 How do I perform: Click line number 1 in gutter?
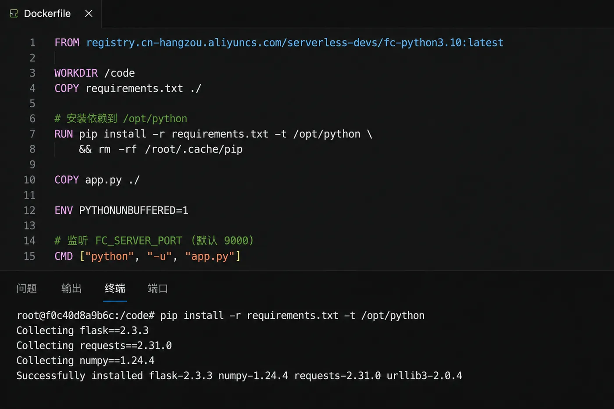click(32, 43)
